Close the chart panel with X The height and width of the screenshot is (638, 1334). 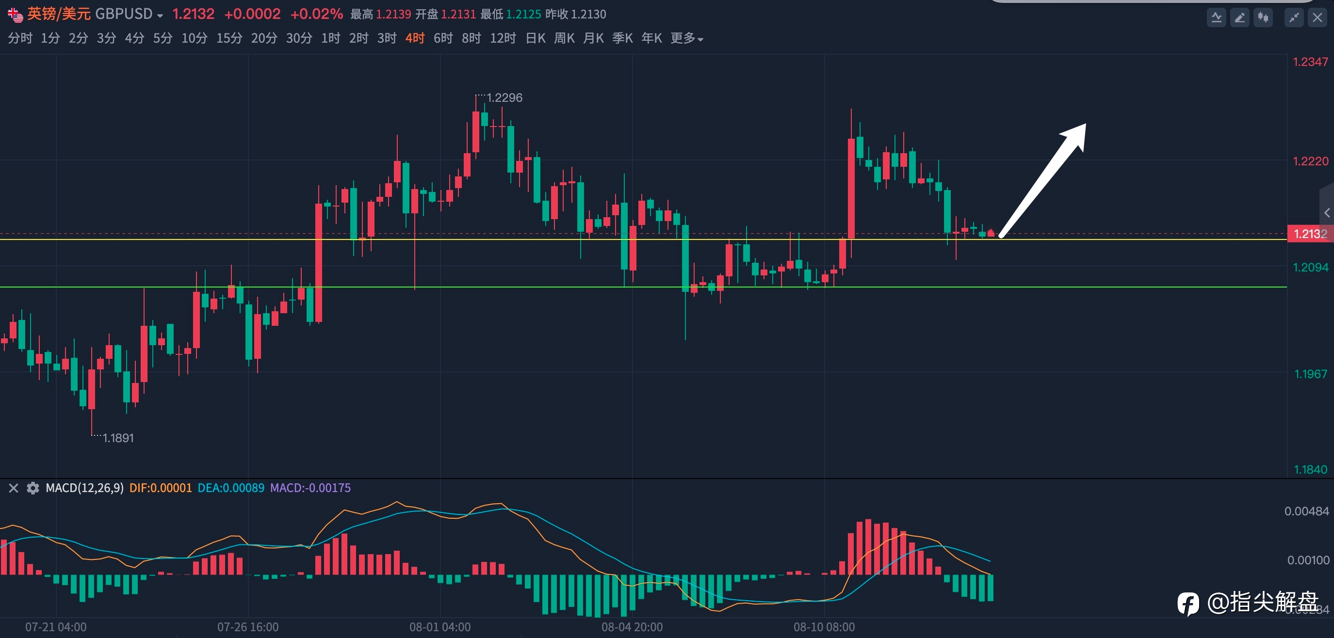(1318, 18)
